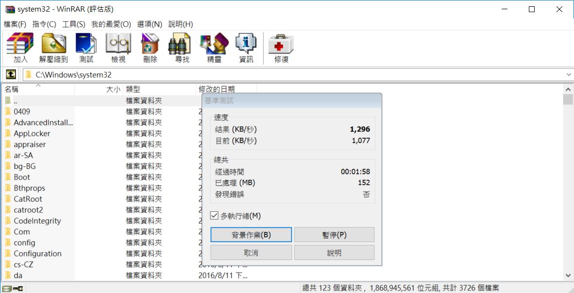Image resolution: width=574 pixels, height=293 pixels.
Task: Open the 我的最愛(O) menu
Action: (111, 24)
